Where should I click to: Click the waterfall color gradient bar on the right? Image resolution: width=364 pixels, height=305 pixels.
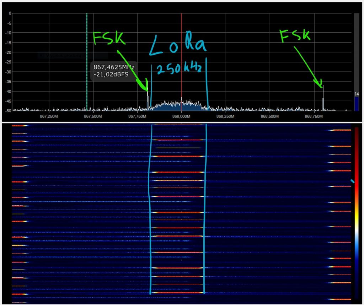[356, 213]
